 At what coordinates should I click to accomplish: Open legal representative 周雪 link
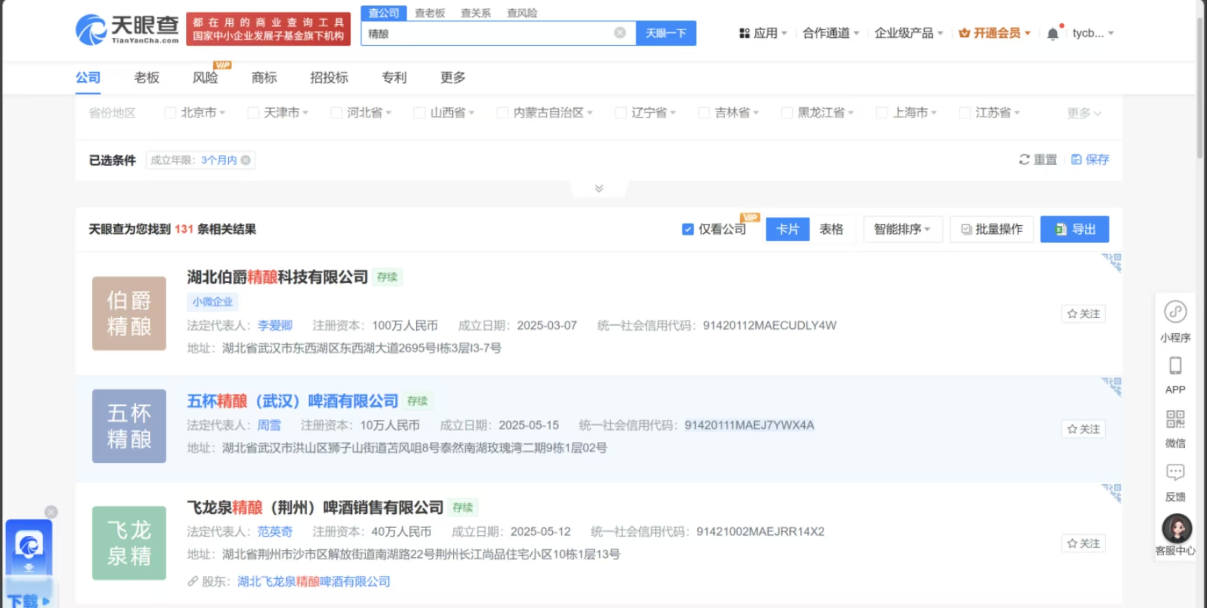click(269, 425)
